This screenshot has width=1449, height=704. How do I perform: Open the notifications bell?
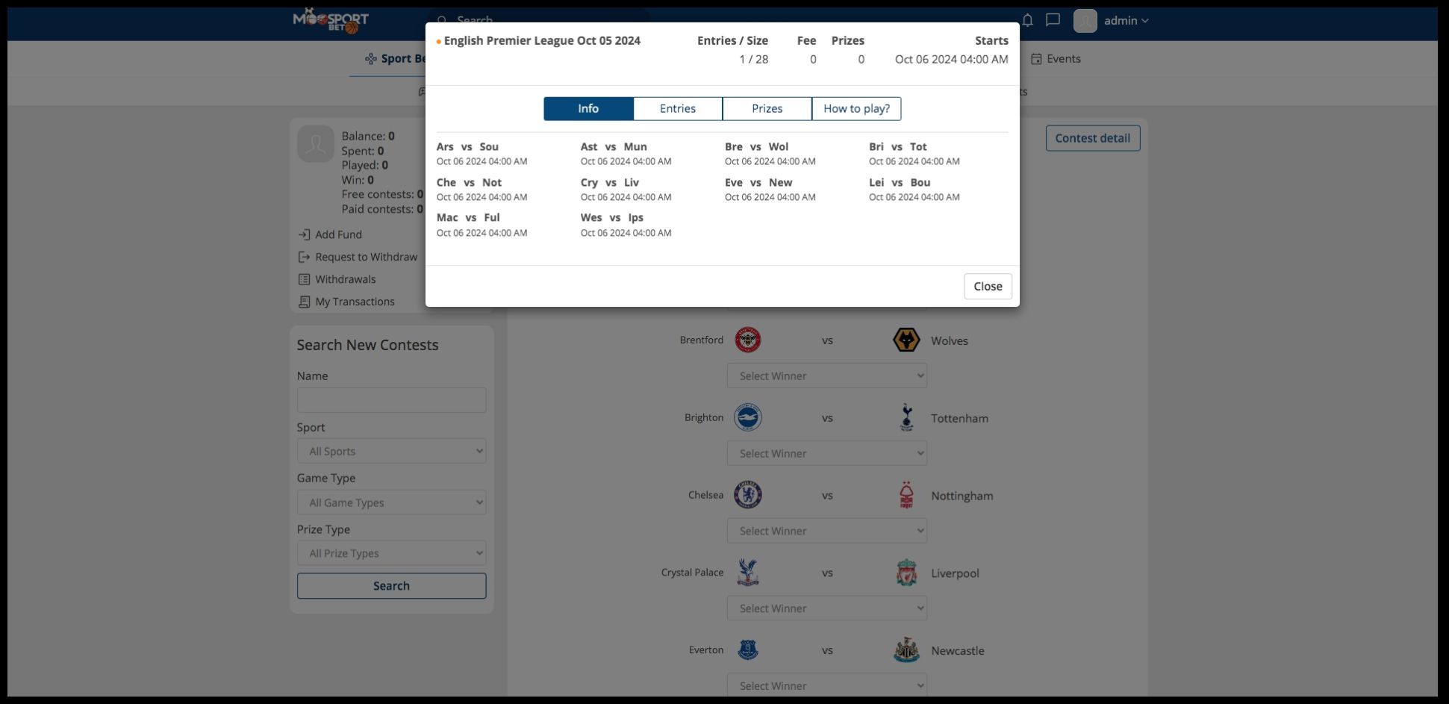tap(1028, 20)
